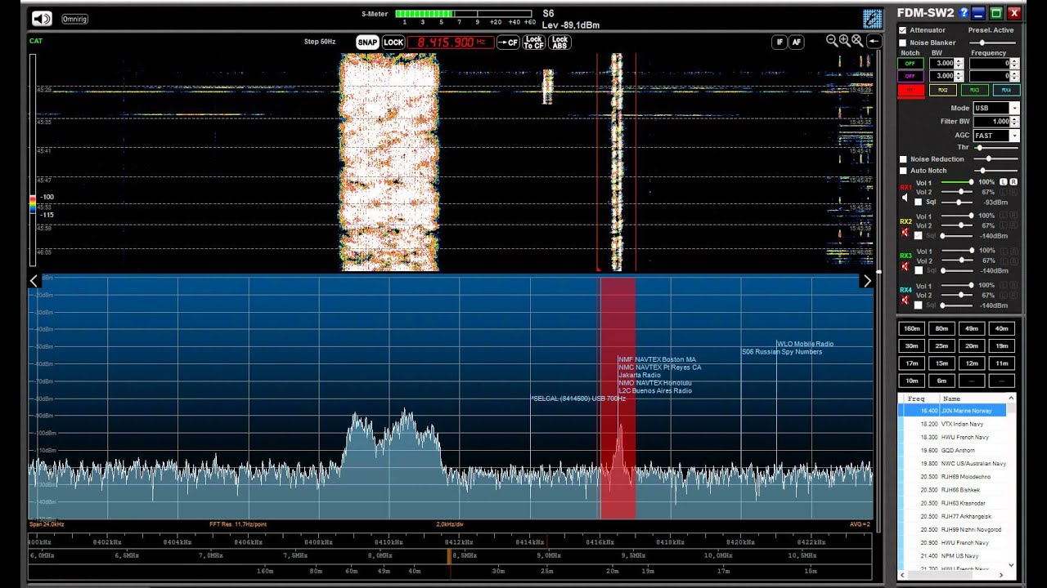1047x588 pixels.
Task: Toggle RX1 left channel L button
Action: 1004,182
